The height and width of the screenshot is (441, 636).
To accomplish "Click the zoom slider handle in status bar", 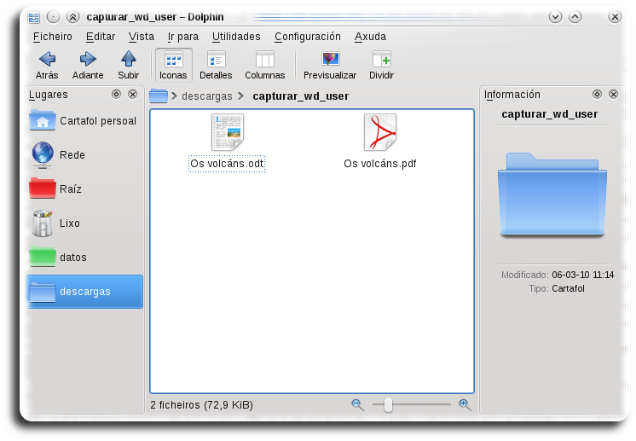I will point(388,405).
